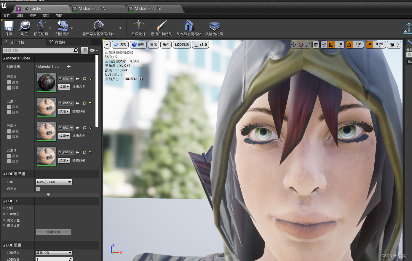Screen dimensions: 412x261
Task: Click the Bake Out Materials (烘焙出材质) icon
Action: [x=214, y=26]
